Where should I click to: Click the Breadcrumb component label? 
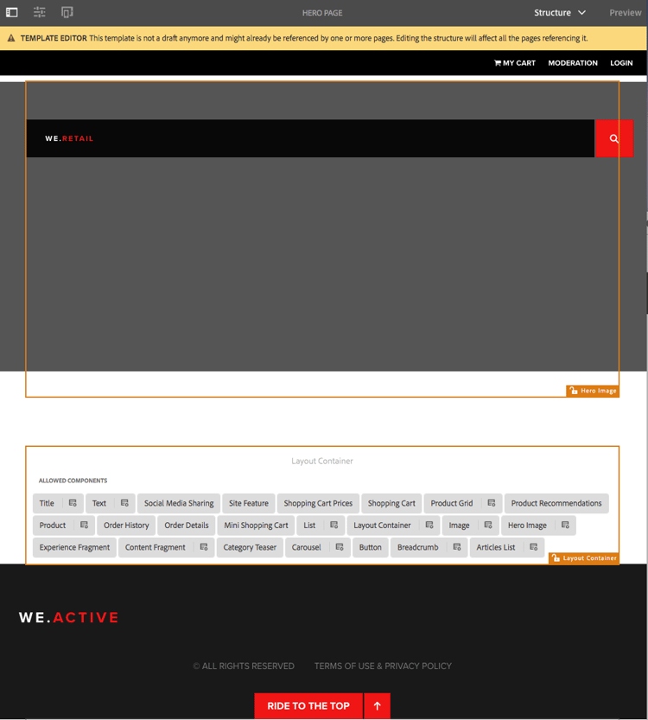coord(417,547)
